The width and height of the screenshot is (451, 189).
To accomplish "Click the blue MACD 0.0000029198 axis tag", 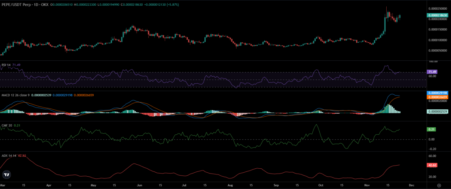I will point(437,93).
